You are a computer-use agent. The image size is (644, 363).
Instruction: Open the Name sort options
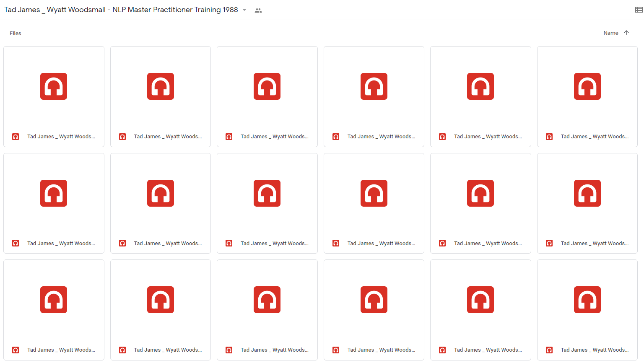[611, 33]
